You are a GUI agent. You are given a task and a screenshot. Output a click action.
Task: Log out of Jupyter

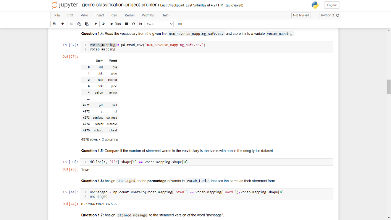click(x=332, y=5)
